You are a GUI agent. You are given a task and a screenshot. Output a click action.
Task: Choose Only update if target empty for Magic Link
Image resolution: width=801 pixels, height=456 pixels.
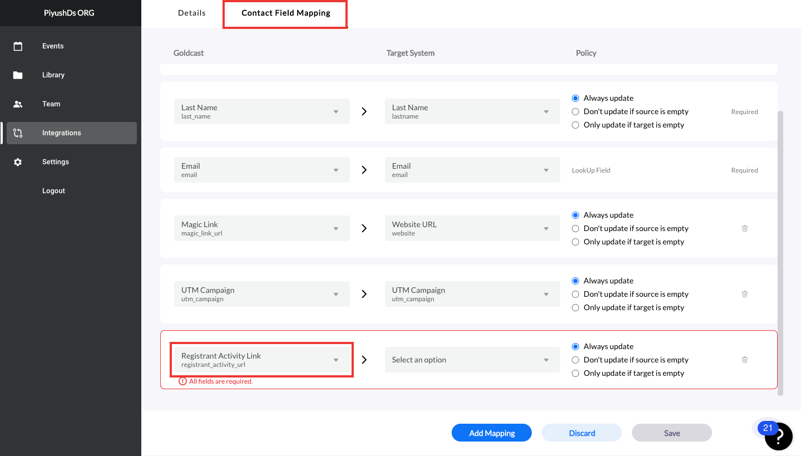tap(576, 242)
